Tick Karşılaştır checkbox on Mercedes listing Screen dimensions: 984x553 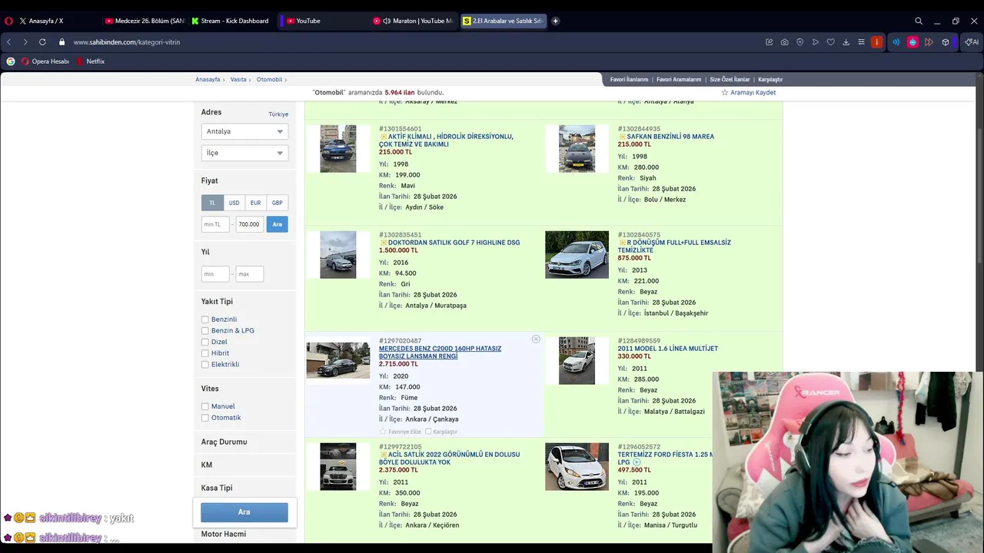coord(428,432)
